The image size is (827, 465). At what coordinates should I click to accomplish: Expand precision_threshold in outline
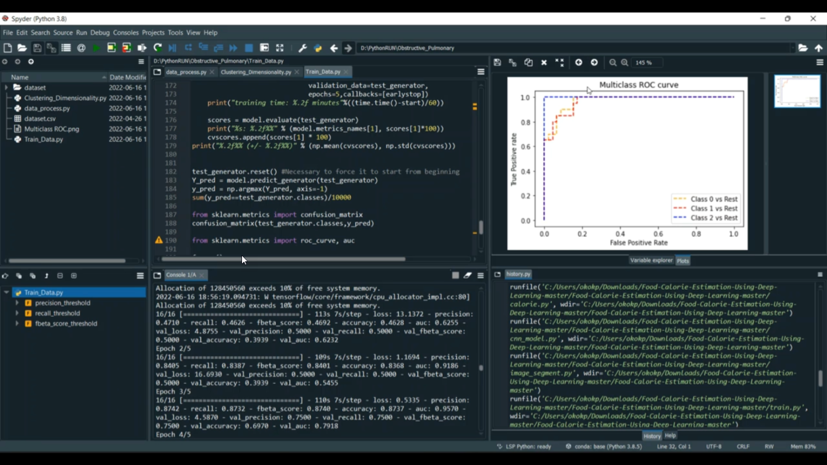[x=17, y=303]
